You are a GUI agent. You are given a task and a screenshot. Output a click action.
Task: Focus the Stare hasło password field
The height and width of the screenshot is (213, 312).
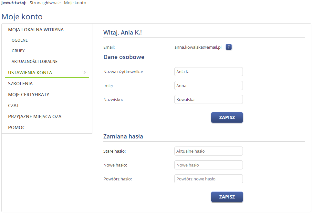[x=209, y=151]
